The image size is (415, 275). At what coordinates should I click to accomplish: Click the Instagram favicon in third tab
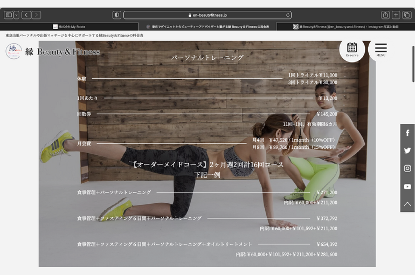(296, 26)
